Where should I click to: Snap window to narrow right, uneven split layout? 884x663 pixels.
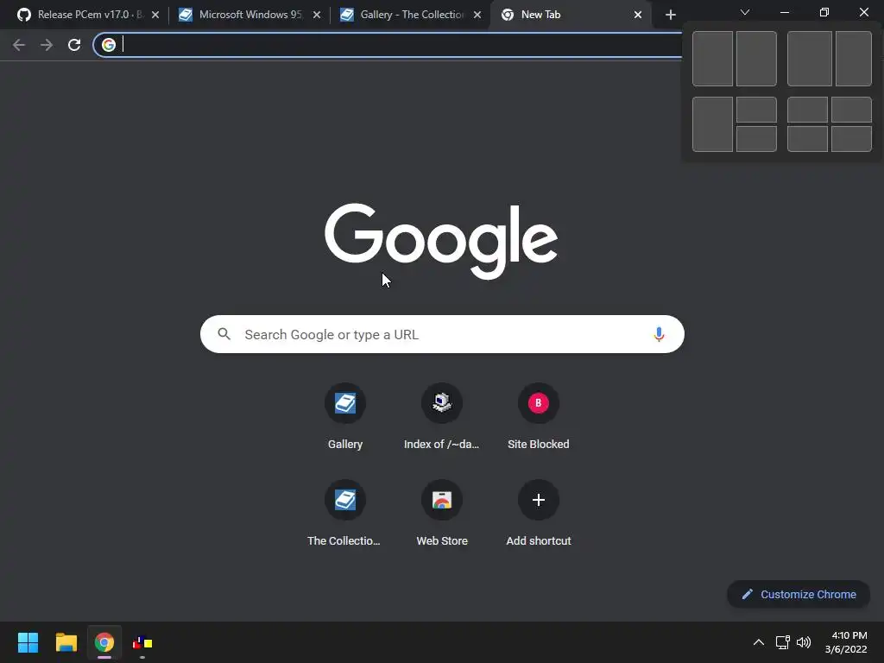click(x=854, y=59)
